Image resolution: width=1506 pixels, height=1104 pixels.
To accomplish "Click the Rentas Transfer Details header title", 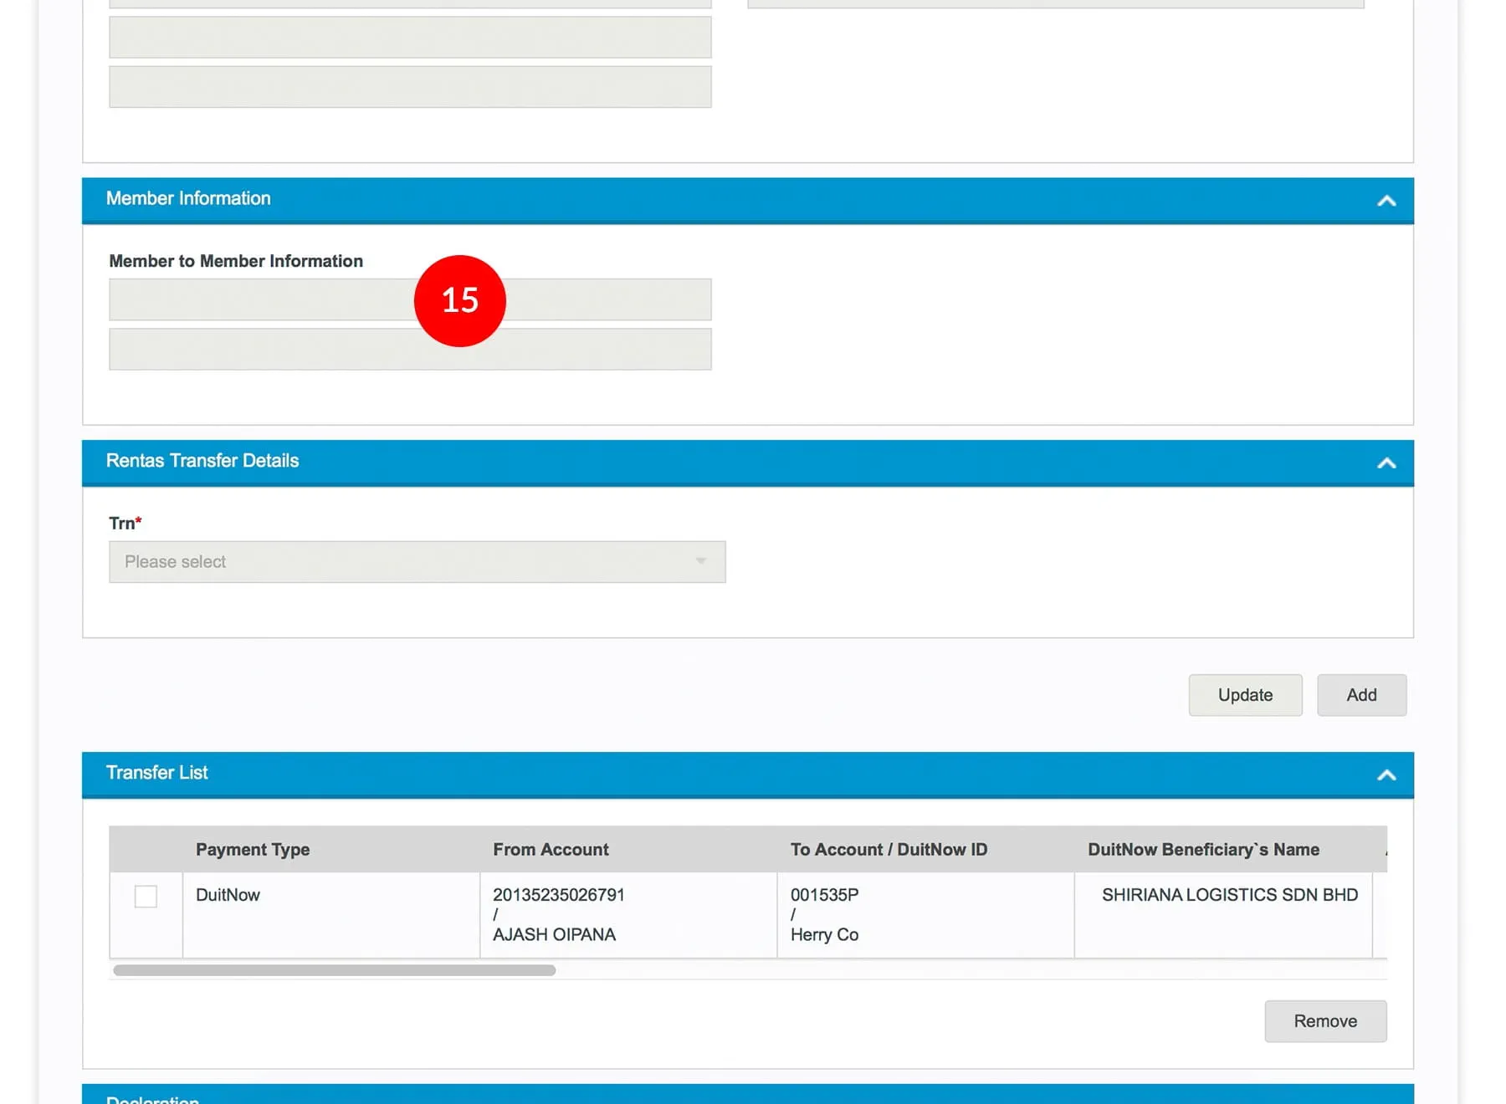I will click(x=202, y=461).
